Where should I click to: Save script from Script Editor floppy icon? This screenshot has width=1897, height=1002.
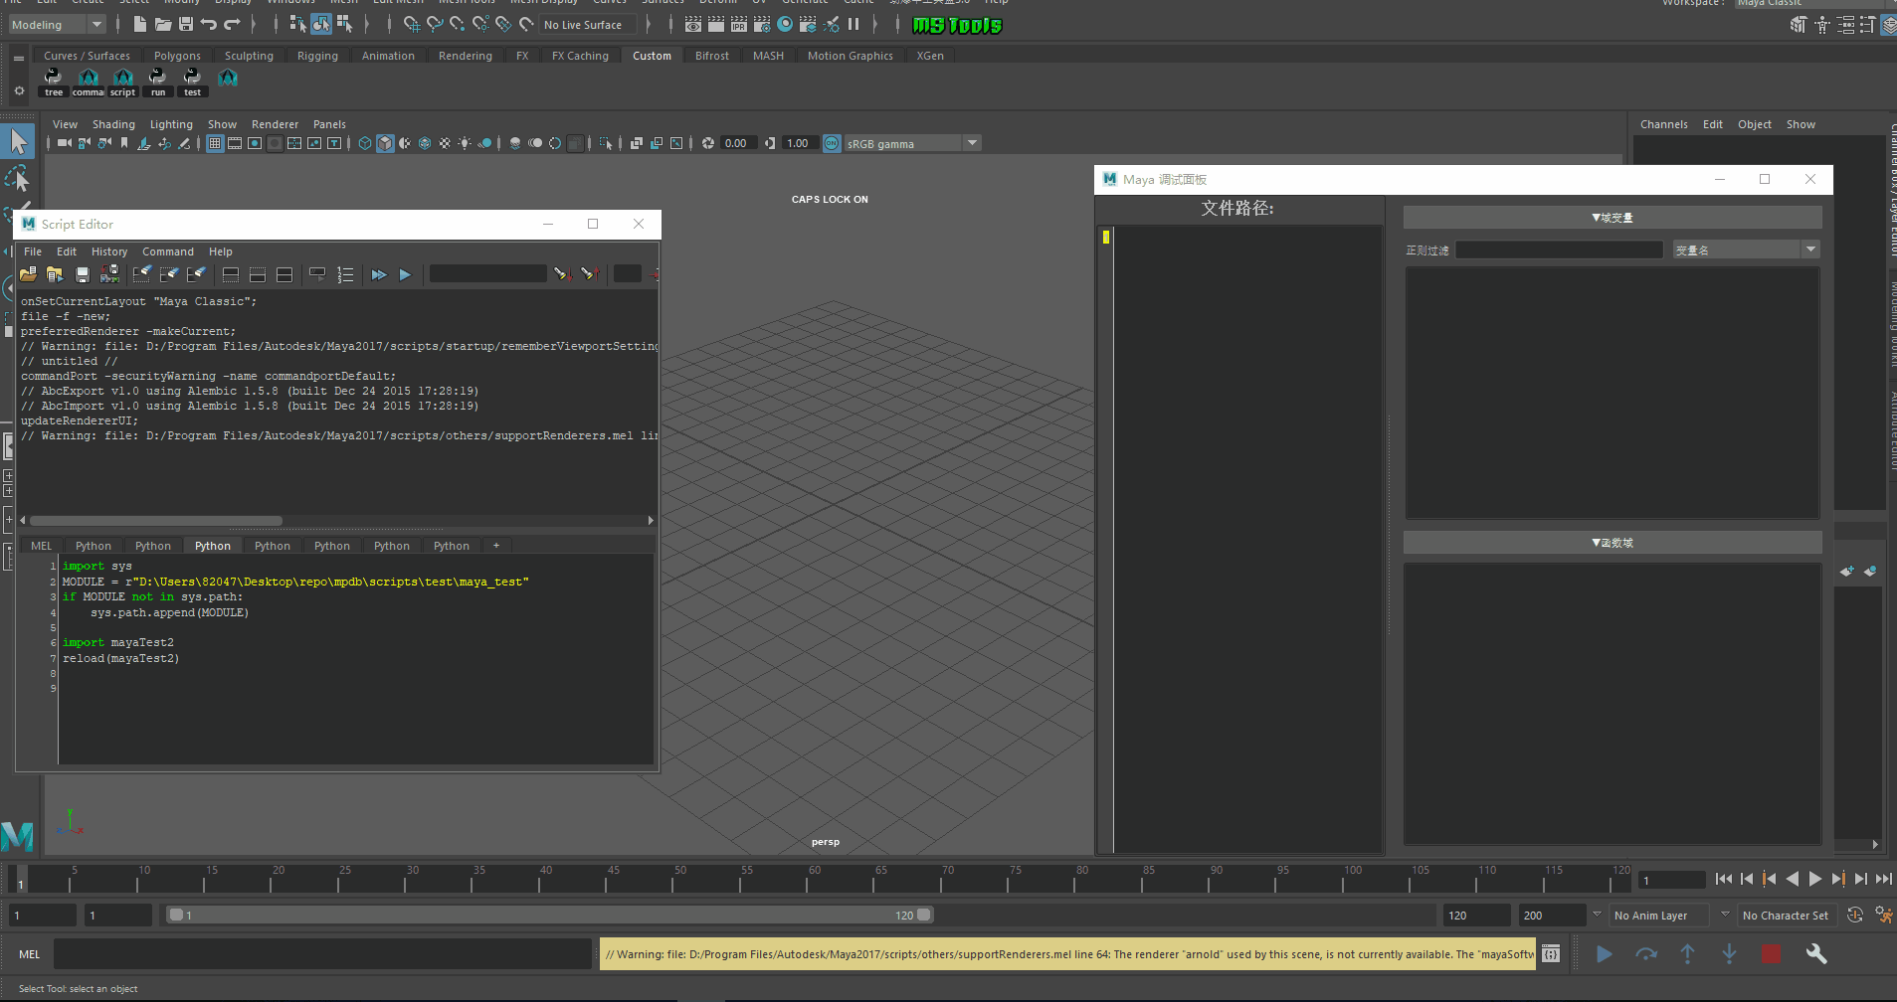click(x=83, y=273)
